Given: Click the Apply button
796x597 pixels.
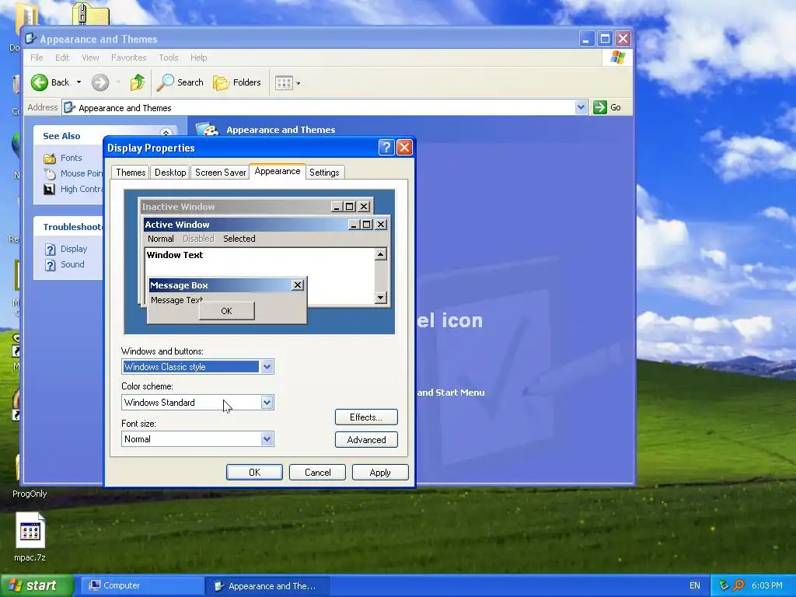Looking at the screenshot, I should pos(380,472).
